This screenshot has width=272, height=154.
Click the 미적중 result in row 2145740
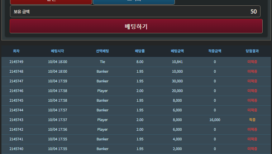coord(252,149)
